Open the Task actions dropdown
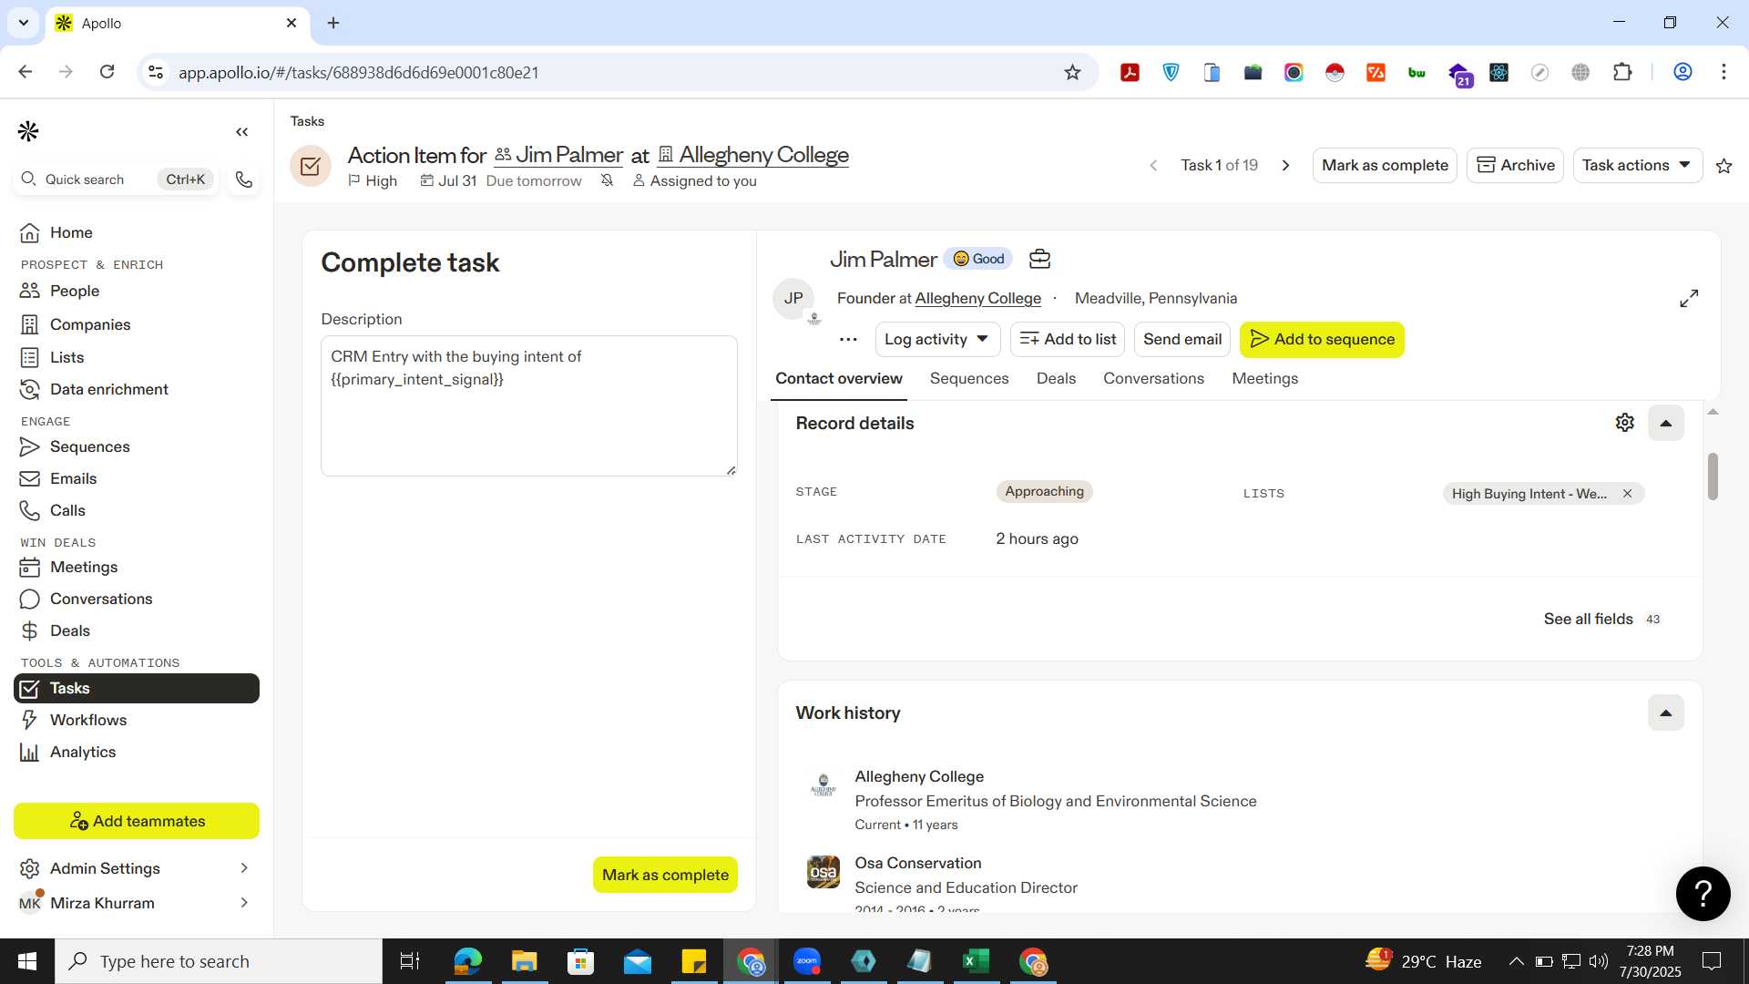1749x984 pixels. pyautogui.click(x=1637, y=165)
